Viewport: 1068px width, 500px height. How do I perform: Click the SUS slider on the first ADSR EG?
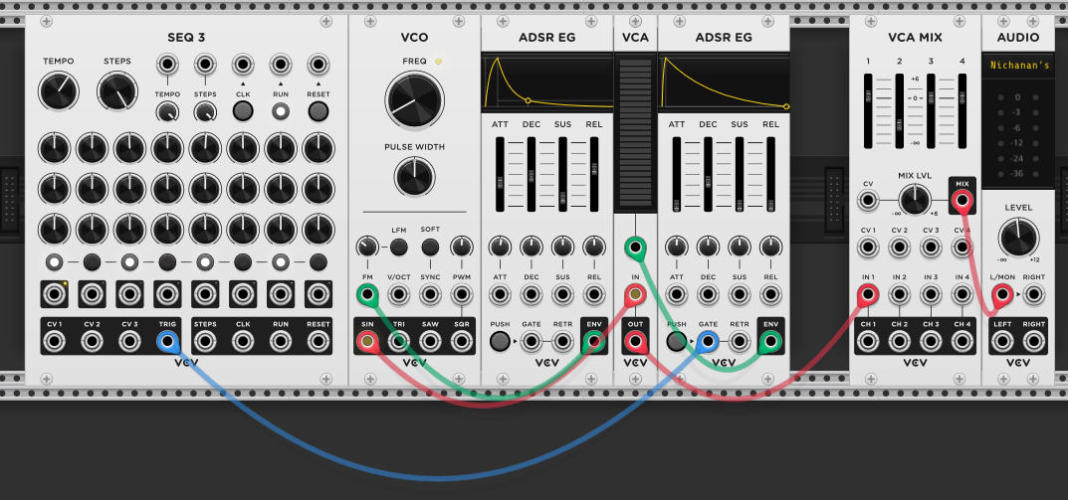click(562, 174)
